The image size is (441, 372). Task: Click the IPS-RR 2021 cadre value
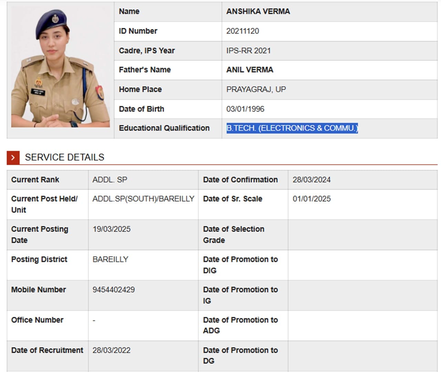[248, 51]
